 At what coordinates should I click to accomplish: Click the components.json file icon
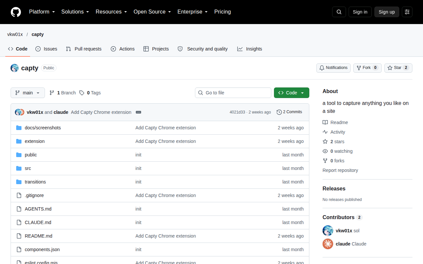(19, 249)
